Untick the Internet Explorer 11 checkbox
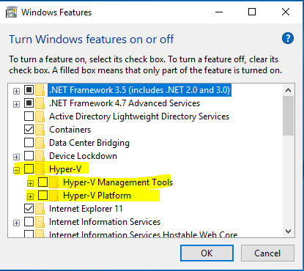Screen dimensions: 304x271 tap(29, 209)
